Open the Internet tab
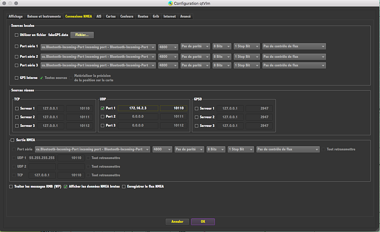380x232 pixels. point(170,16)
